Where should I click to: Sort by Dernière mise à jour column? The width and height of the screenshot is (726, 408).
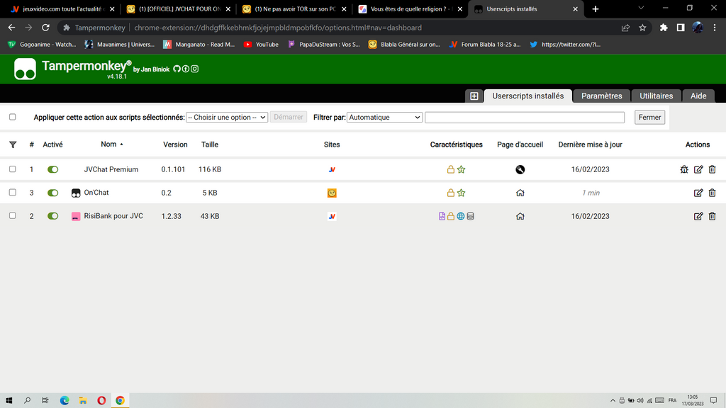pos(590,144)
